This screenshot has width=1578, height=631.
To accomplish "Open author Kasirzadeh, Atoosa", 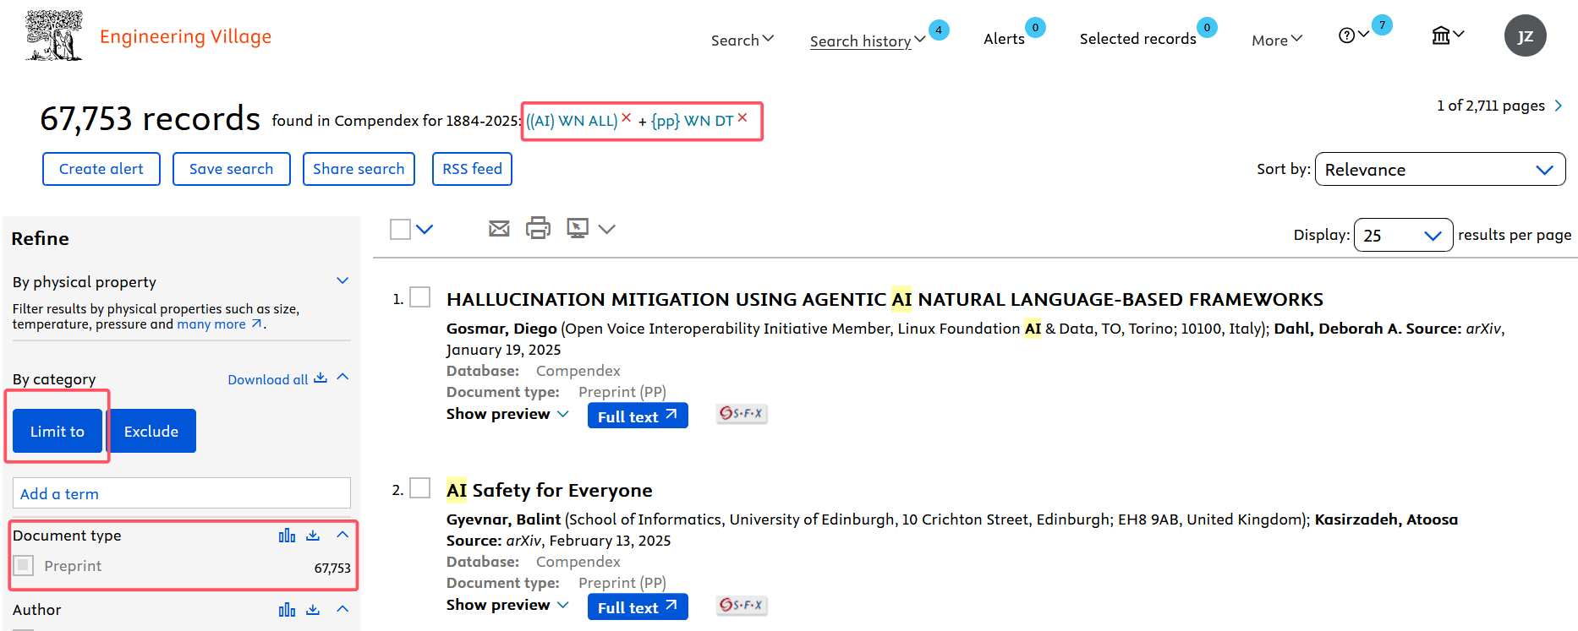I will click(x=1386, y=519).
